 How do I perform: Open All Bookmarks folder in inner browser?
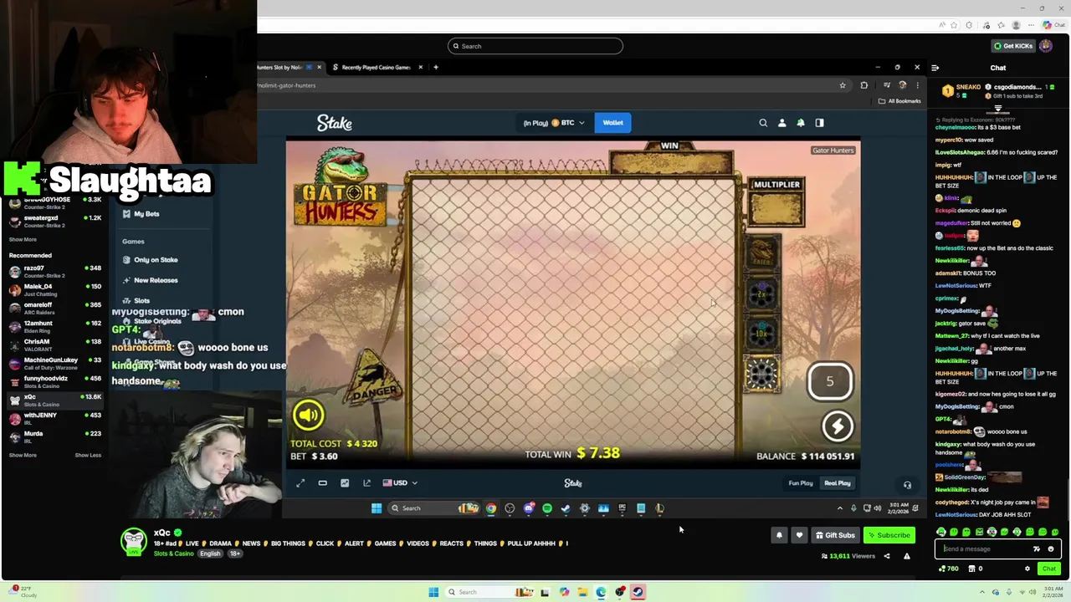coord(899,101)
